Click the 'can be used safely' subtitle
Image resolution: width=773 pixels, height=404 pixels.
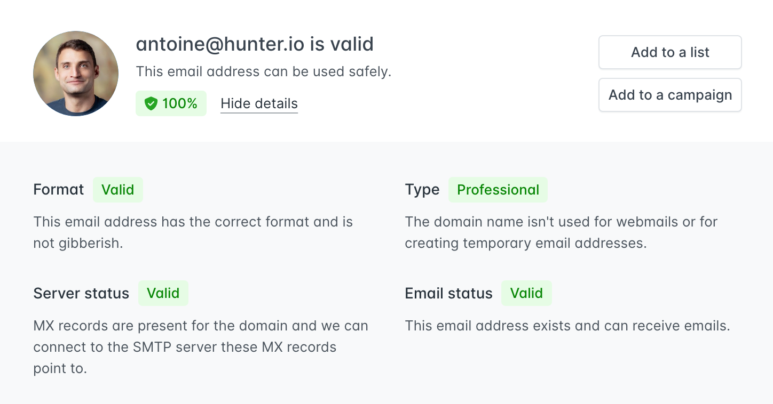tap(264, 71)
